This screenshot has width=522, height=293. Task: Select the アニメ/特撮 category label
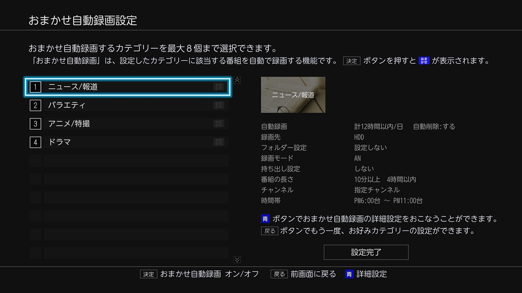point(69,124)
